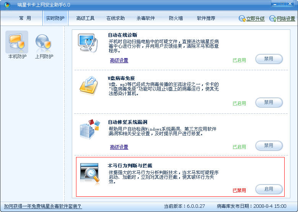Click the 如何获得一年免费瑞星杀毒软件套装 link

pos(43,206)
